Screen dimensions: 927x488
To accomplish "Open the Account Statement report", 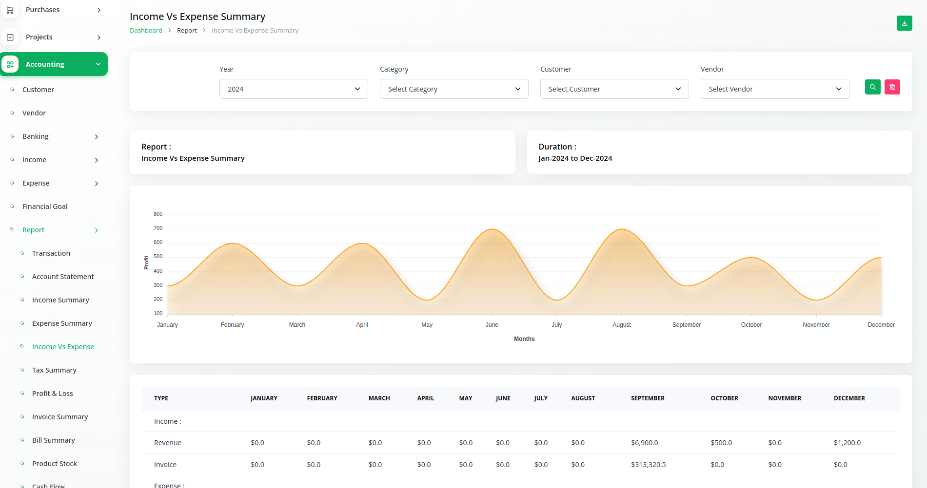I will [x=63, y=277].
